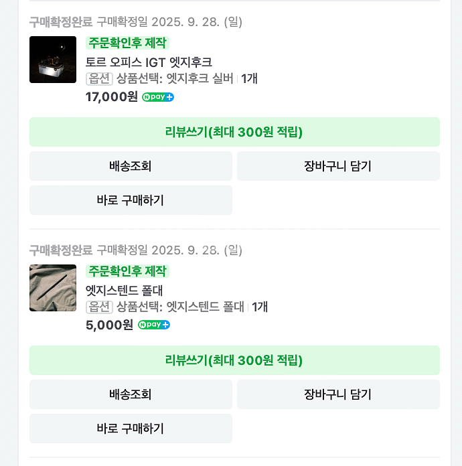Open the 토르 오피스 IGT 엣지후크 product title
462x466 pixels.
click(x=149, y=62)
